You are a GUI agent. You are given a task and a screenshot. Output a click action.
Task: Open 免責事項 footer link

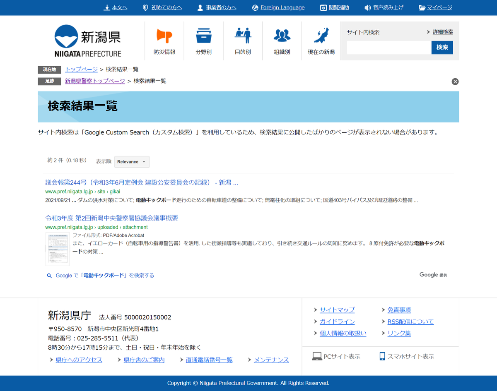(399, 310)
